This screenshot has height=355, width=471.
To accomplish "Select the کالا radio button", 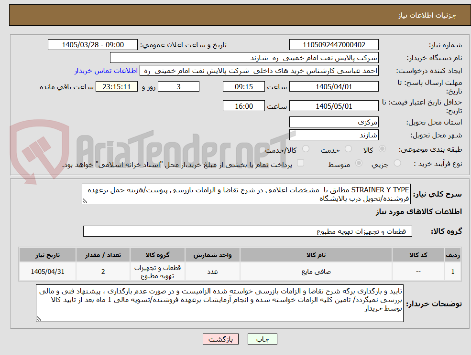I will [x=383, y=149].
